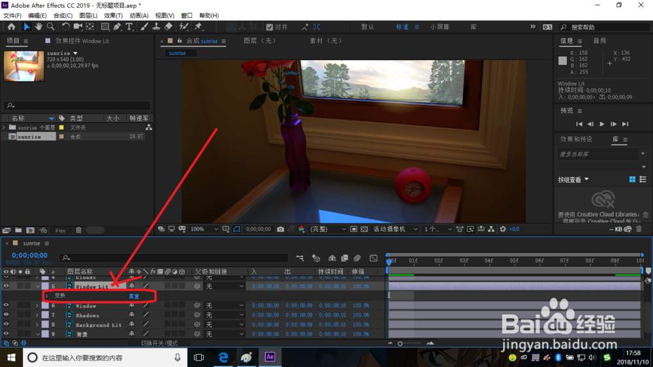The height and width of the screenshot is (367, 653).
Task: Toggle the 对齐 snapping checkbox
Action: (270, 27)
